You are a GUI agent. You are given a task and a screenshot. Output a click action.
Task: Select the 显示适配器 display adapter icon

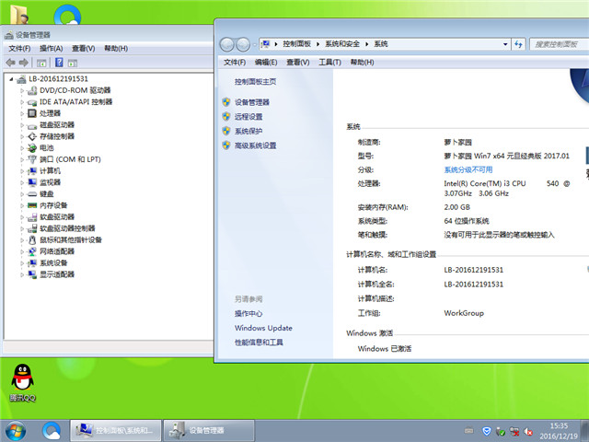coord(32,274)
